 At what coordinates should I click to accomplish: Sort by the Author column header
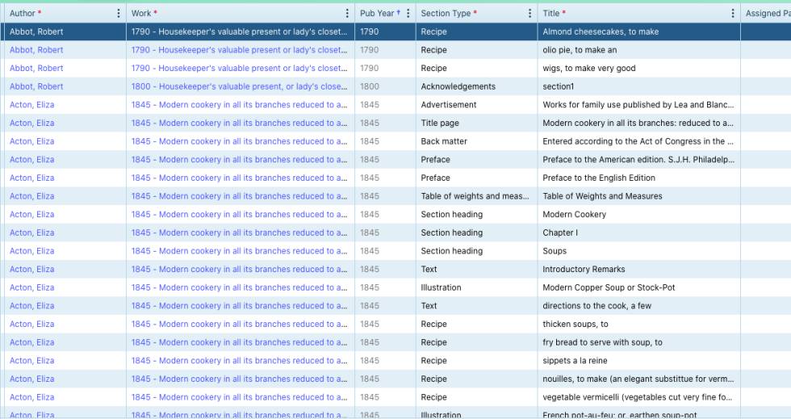[x=24, y=14]
